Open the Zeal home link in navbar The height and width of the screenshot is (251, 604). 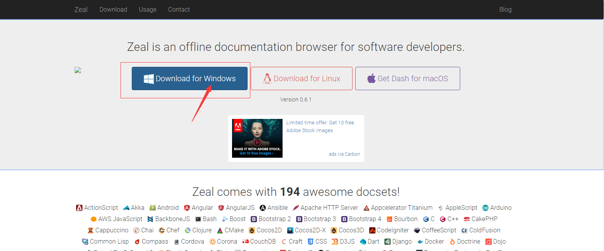[81, 9]
